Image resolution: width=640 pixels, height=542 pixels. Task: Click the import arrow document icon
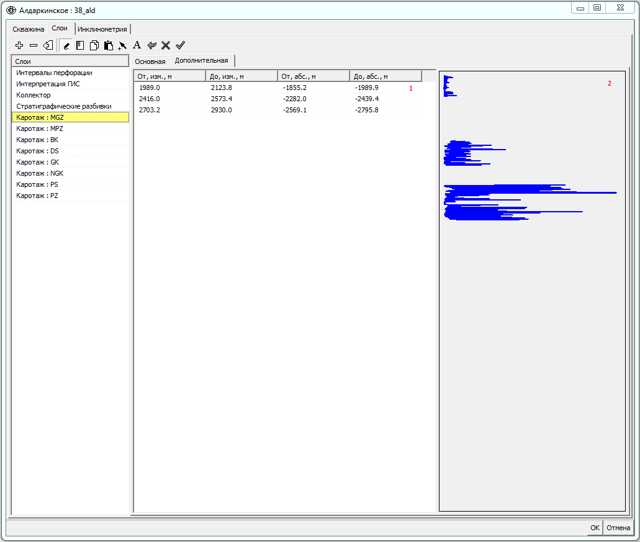click(48, 45)
